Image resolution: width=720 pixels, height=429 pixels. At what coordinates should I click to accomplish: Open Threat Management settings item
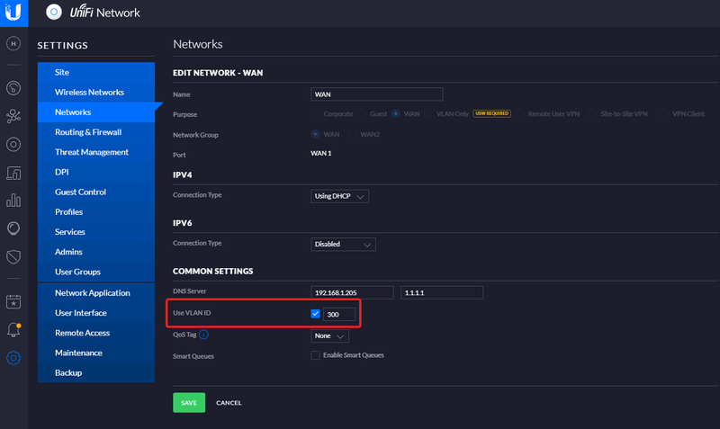click(x=96, y=152)
